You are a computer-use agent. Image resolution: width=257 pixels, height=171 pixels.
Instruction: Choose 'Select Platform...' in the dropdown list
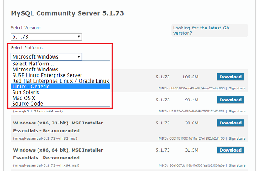tap(60, 64)
